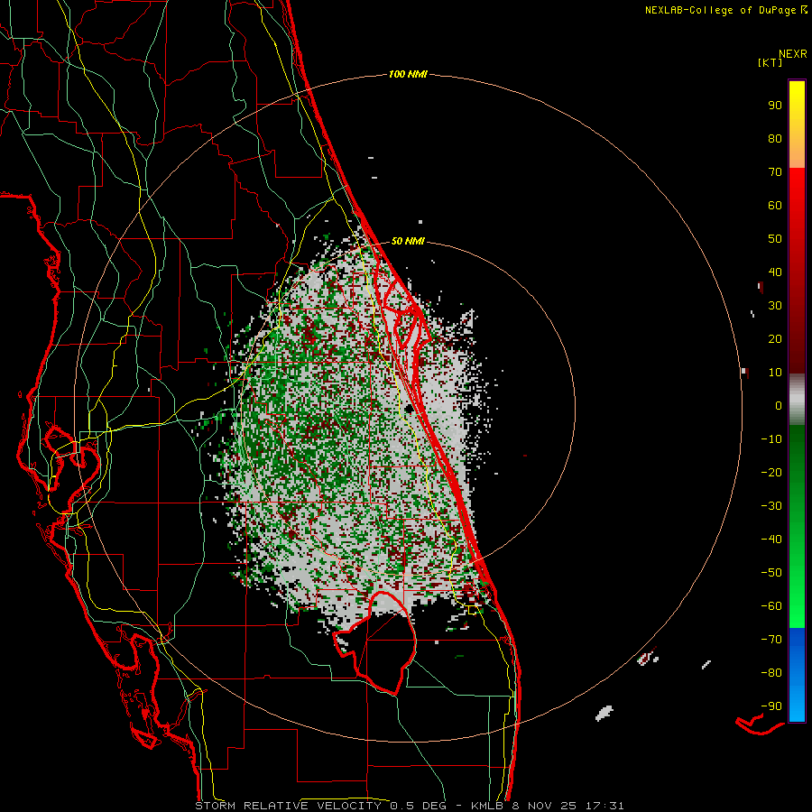812x812 pixels.
Task: Click the 8 NOV 25 date text
Action: coord(544,806)
